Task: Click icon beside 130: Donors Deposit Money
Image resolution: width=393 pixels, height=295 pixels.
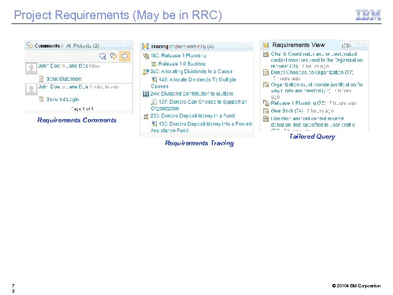Action: pos(154,124)
